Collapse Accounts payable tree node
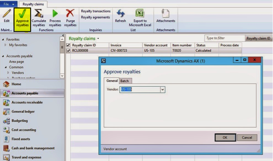 (3, 56)
